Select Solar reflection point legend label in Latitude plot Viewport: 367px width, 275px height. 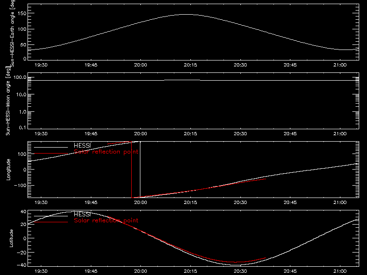(106, 220)
